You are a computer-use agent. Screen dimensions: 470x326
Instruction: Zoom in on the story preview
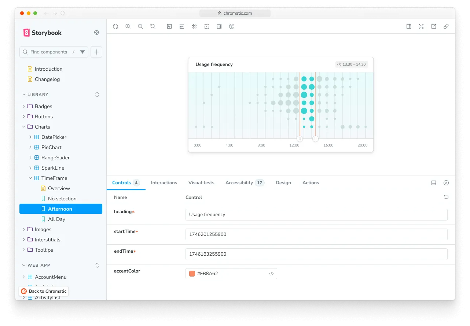(x=128, y=26)
